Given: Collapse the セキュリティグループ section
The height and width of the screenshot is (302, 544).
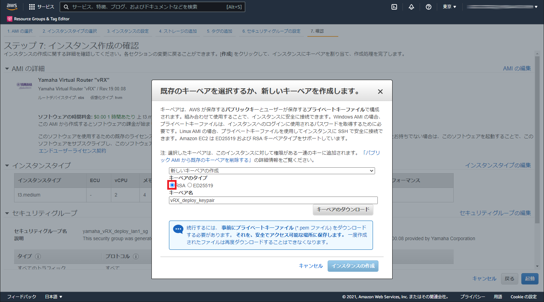Looking at the screenshot, I should pos(7,213).
